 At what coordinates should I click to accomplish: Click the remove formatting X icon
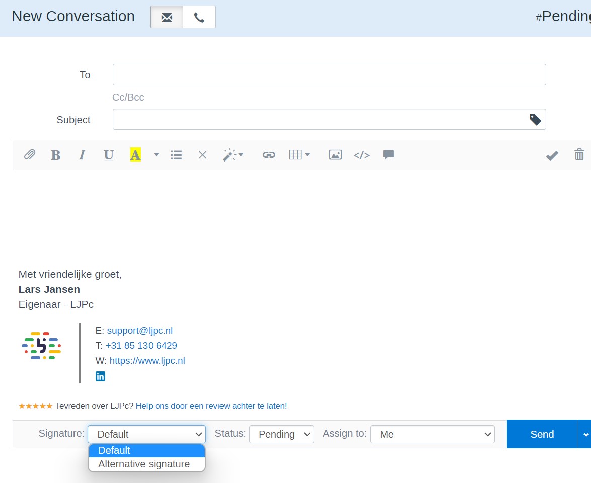(202, 155)
